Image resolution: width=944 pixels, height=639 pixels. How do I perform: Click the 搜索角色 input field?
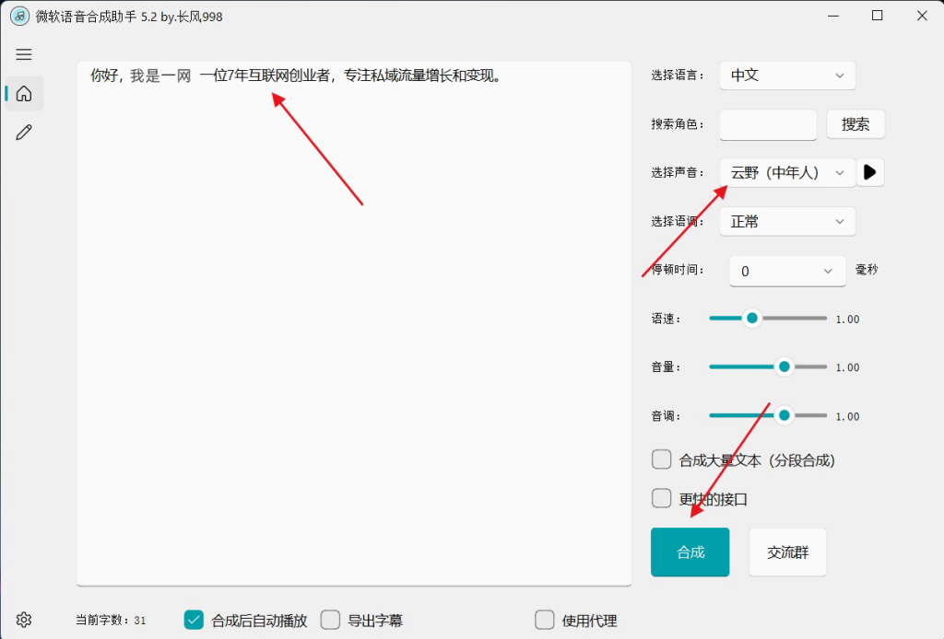[x=767, y=124]
